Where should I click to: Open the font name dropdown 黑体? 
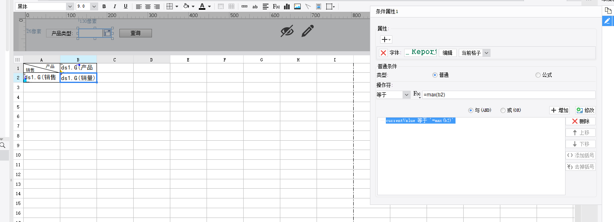click(x=70, y=7)
